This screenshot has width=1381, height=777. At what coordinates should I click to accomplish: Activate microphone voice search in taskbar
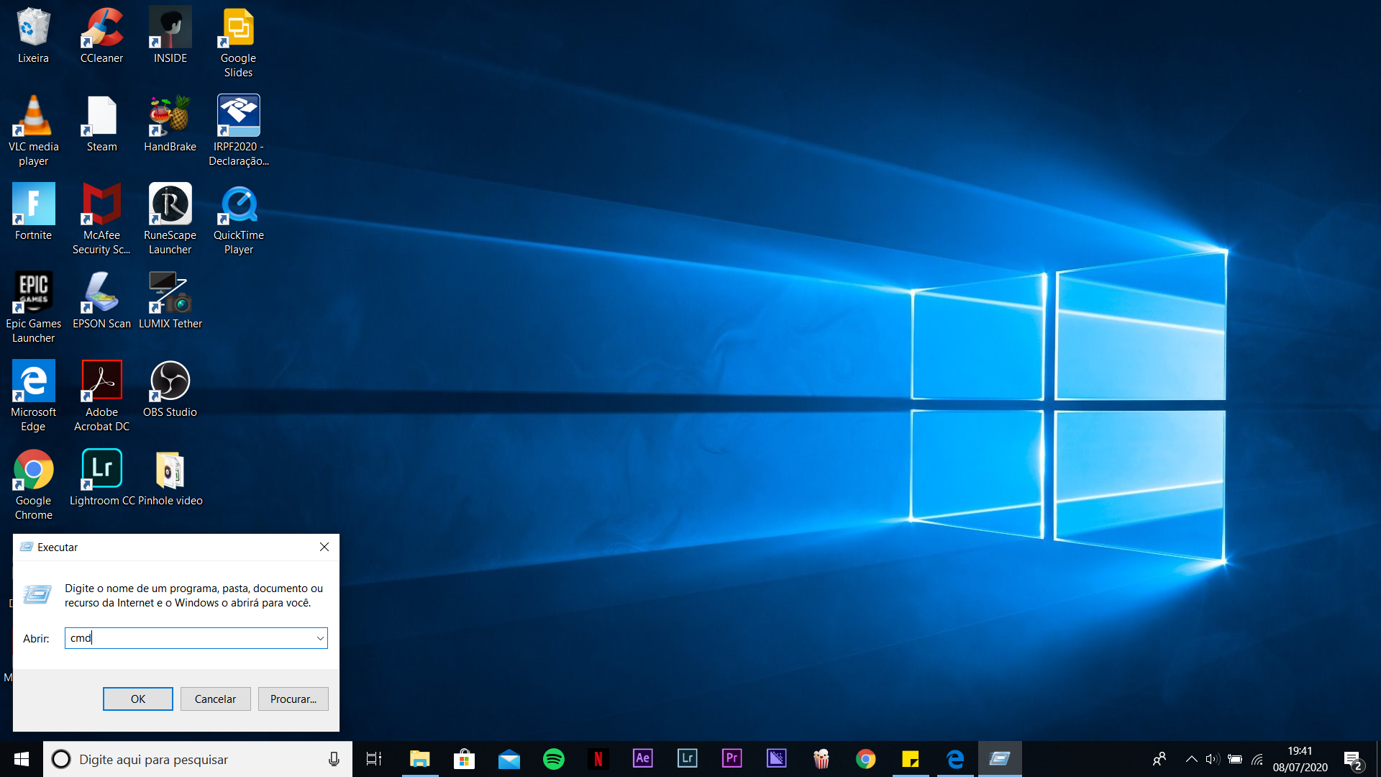click(x=334, y=759)
